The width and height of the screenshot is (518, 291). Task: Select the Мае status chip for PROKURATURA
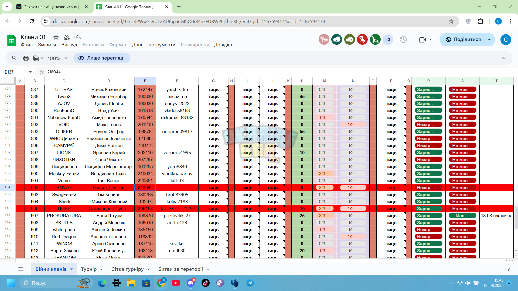[462, 216]
